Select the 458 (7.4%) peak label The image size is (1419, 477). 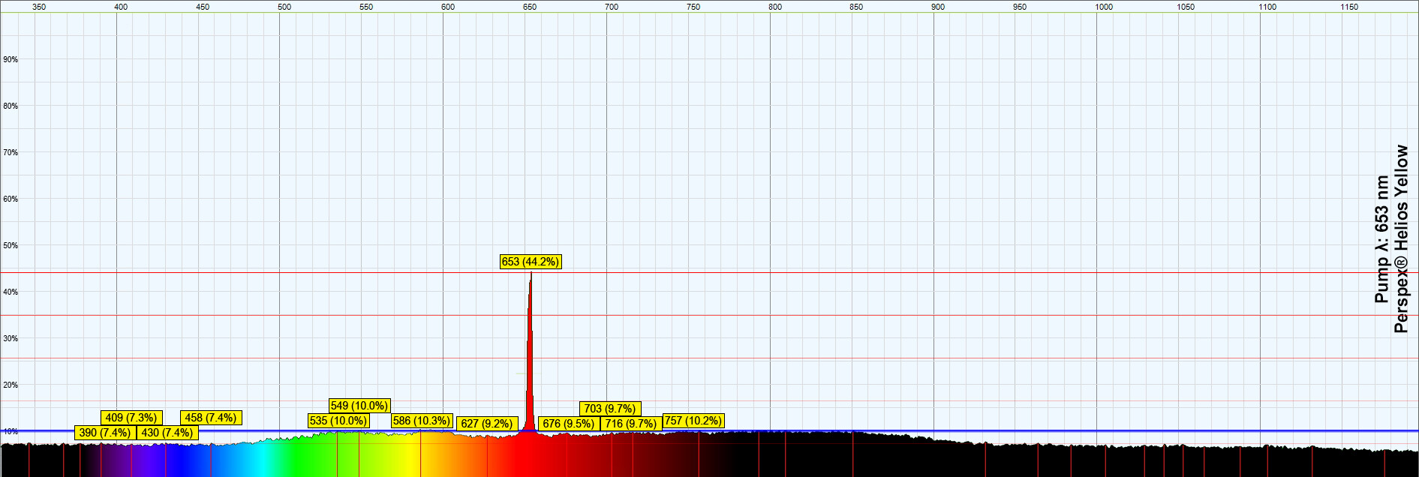coord(211,418)
